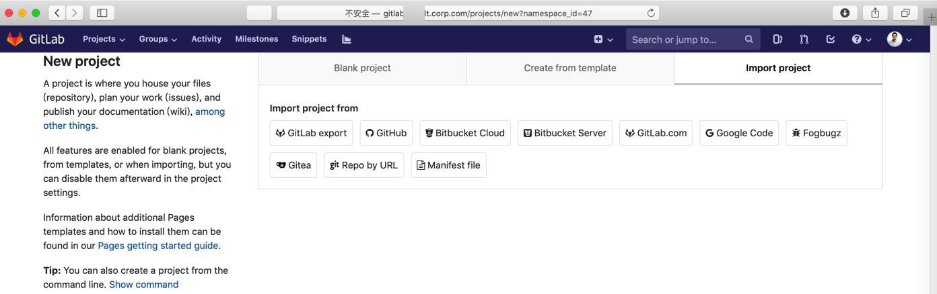The width and height of the screenshot is (937, 294).
Task: Open the Safari share button
Action: pyautogui.click(x=875, y=13)
